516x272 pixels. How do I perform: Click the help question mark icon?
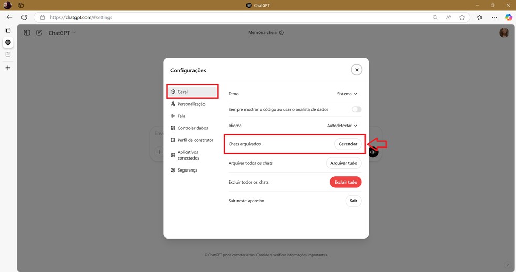508,265
